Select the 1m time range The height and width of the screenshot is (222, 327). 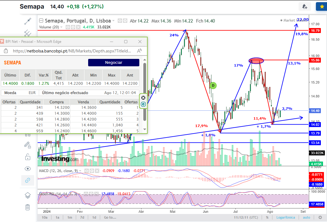70,217
